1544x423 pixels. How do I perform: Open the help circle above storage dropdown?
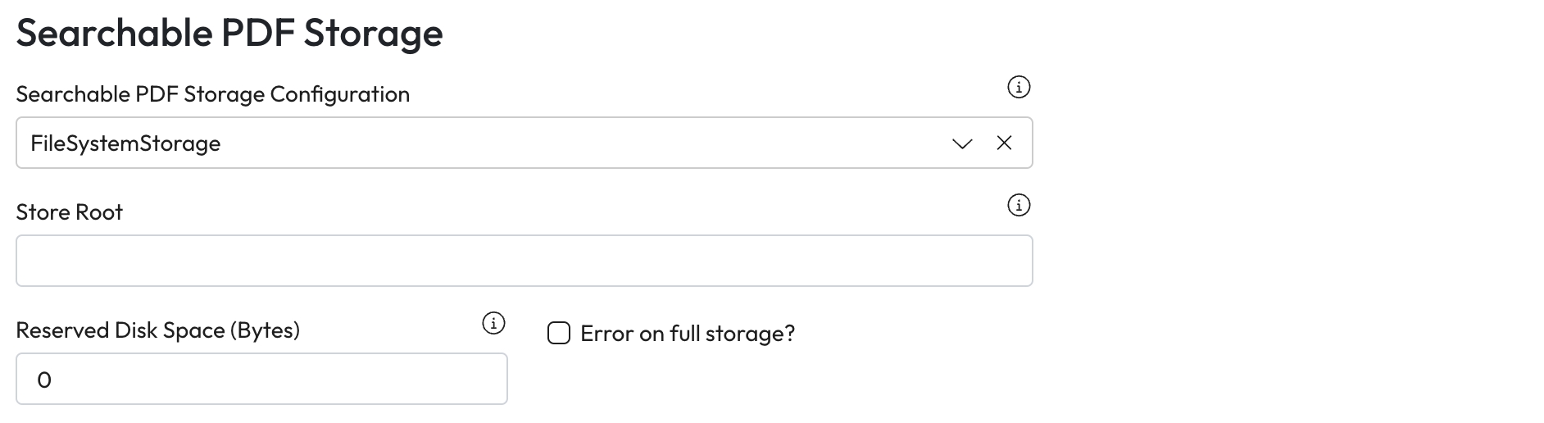1018,87
